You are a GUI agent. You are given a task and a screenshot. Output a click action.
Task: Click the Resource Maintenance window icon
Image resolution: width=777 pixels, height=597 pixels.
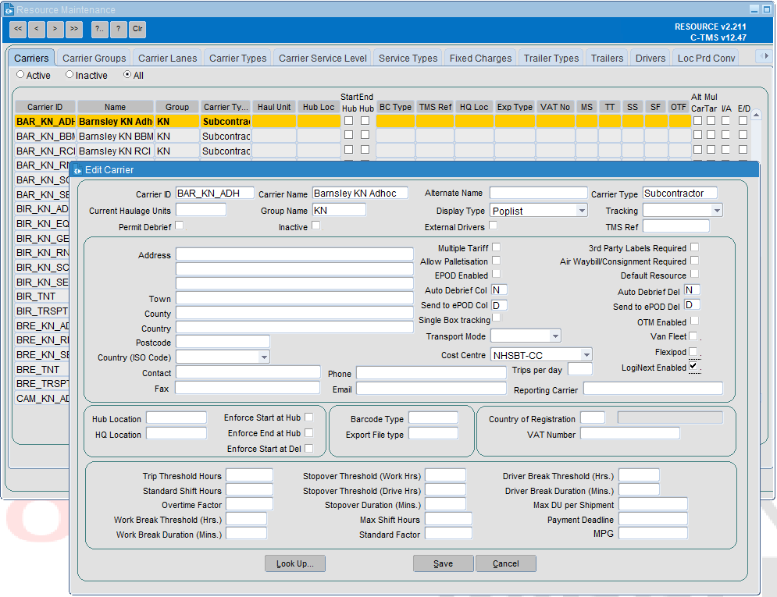coord(9,9)
